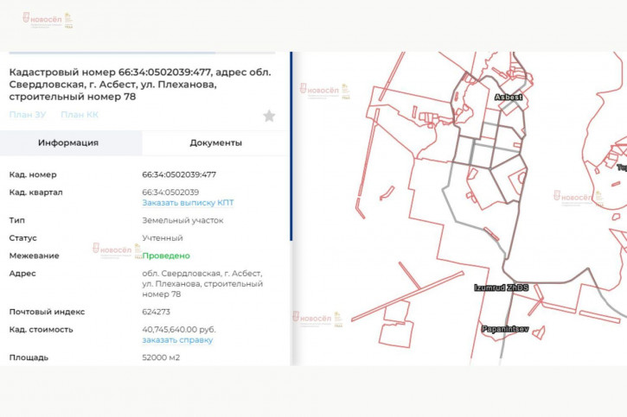The image size is (627, 417).
Task: Click the Izumrud ZhDS map label
Action: tap(501, 287)
